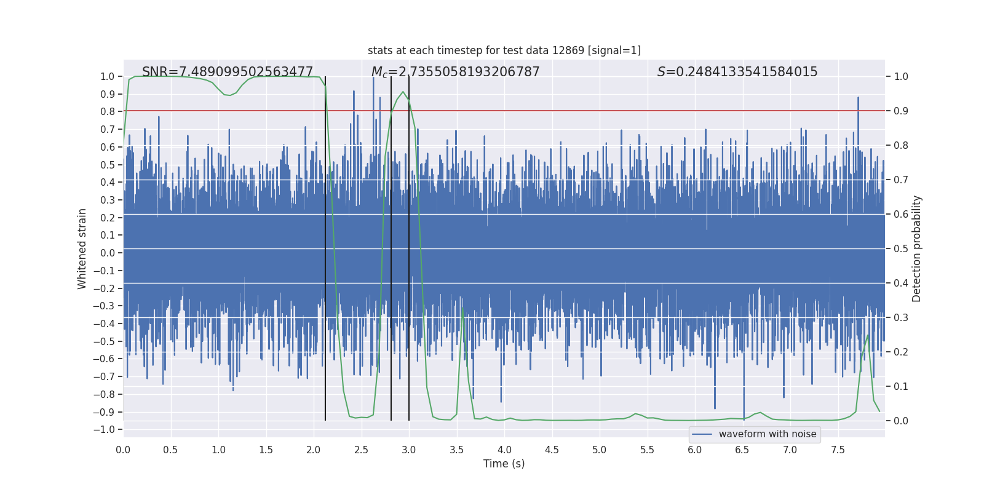Click the black vertical marker at 3.0 seconds

(x=409, y=246)
